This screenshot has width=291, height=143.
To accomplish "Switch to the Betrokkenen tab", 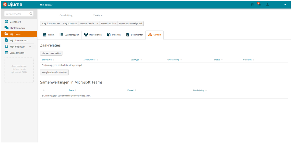I will tap(93, 35).
